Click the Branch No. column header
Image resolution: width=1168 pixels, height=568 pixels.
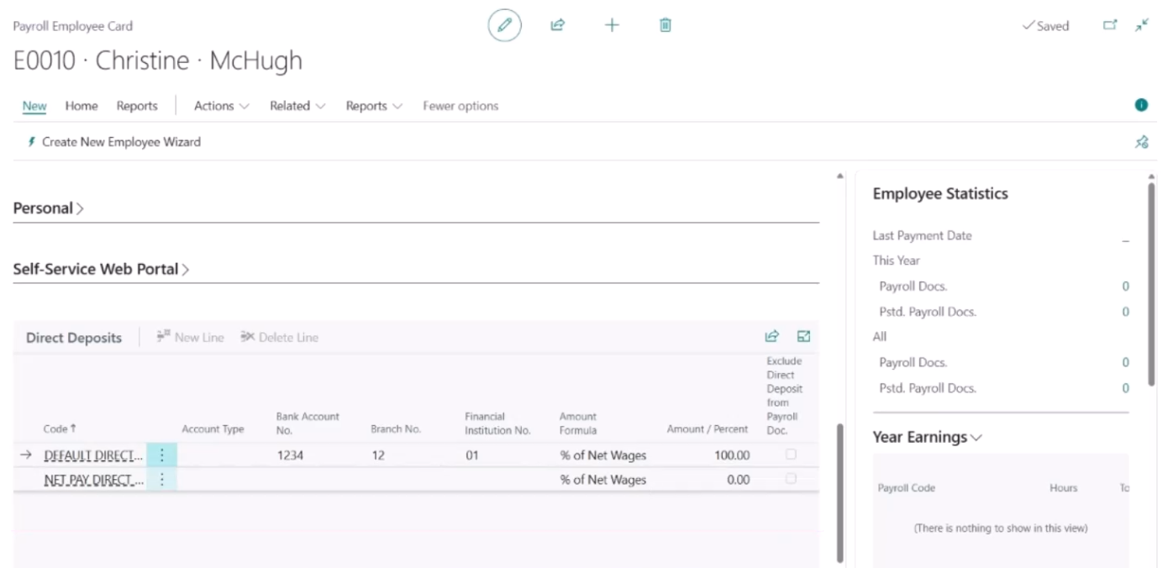[x=395, y=429]
